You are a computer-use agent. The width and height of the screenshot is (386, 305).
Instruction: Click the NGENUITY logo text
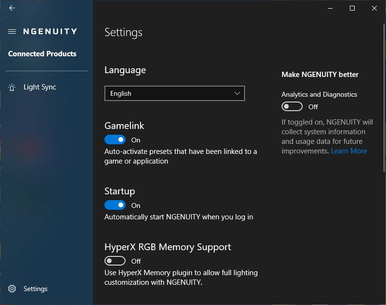click(x=50, y=31)
